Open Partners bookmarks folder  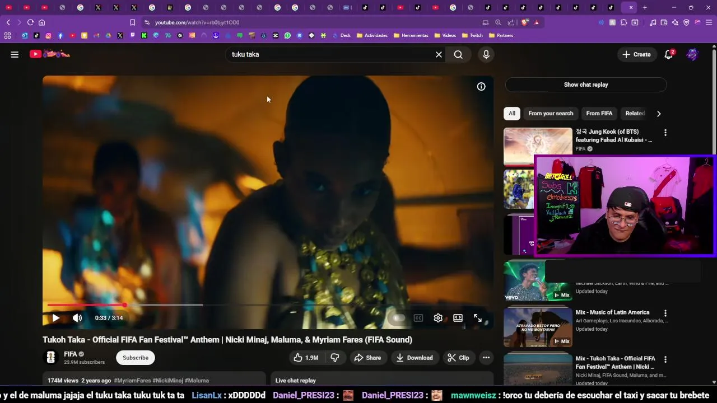(501, 35)
